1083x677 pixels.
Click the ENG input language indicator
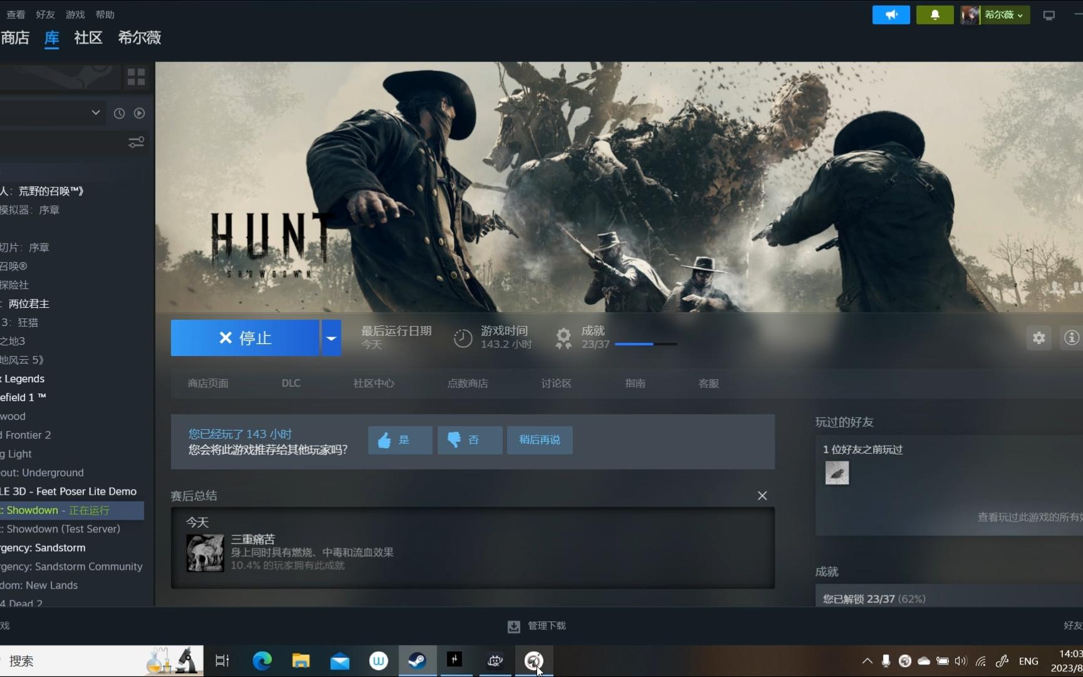(x=1028, y=661)
